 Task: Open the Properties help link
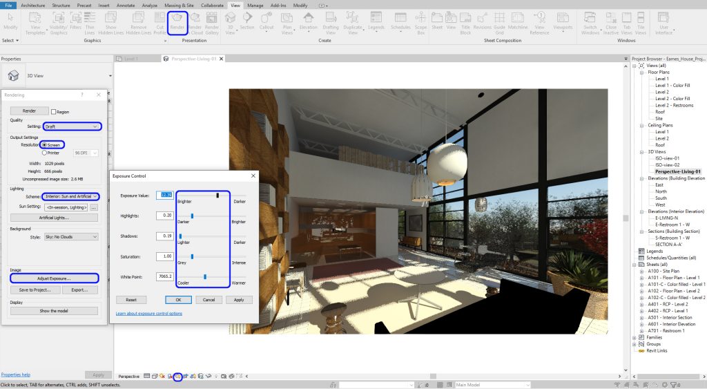[15, 375]
